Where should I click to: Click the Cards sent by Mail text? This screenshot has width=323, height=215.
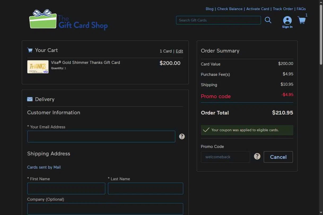point(44,167)
